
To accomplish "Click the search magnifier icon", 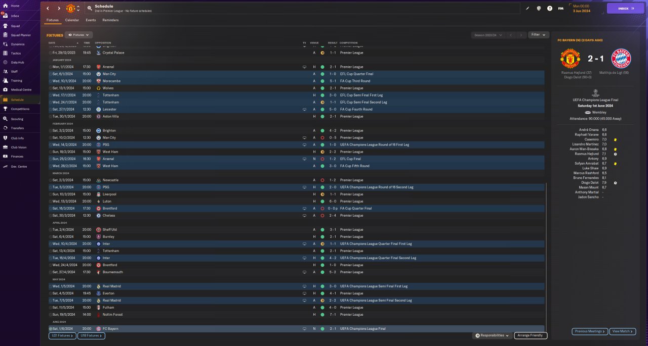I will click(x=90, y=8).
